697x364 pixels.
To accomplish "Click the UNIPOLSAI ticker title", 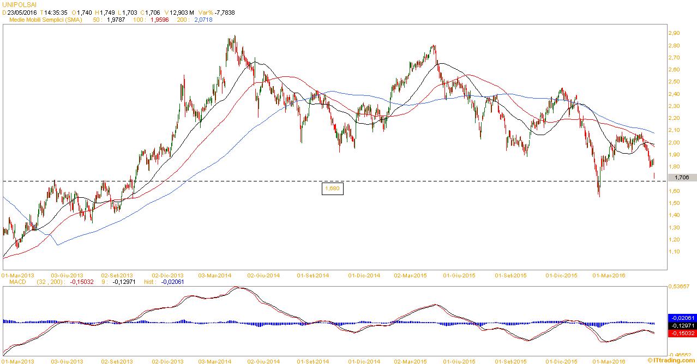I will [x=20, y=4].
